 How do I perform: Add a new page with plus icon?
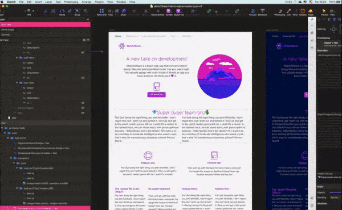pos(88,19)
